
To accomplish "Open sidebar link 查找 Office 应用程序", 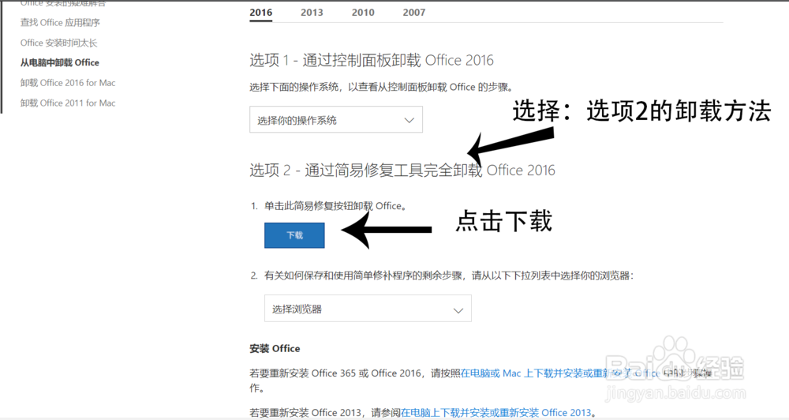I will coord(60,23).
